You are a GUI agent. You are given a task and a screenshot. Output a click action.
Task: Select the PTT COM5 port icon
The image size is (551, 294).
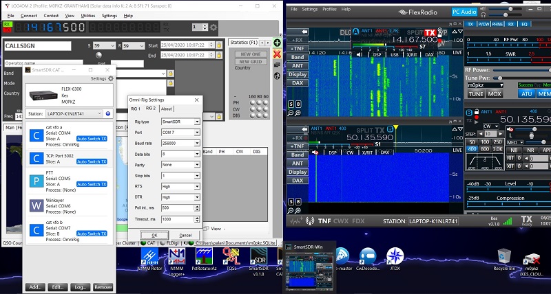pos(37,181)
